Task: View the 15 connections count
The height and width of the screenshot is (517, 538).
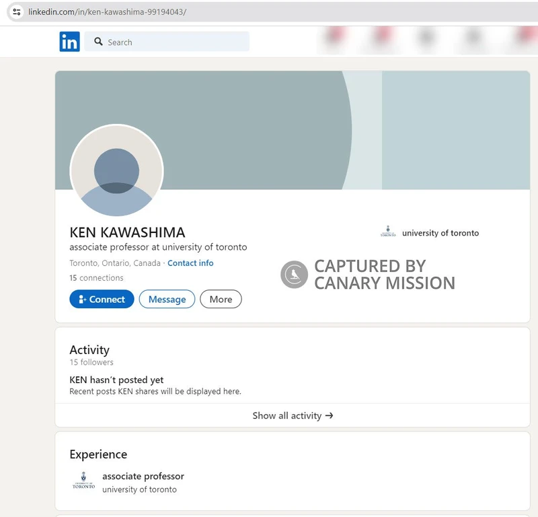Action: coord(96,278)
